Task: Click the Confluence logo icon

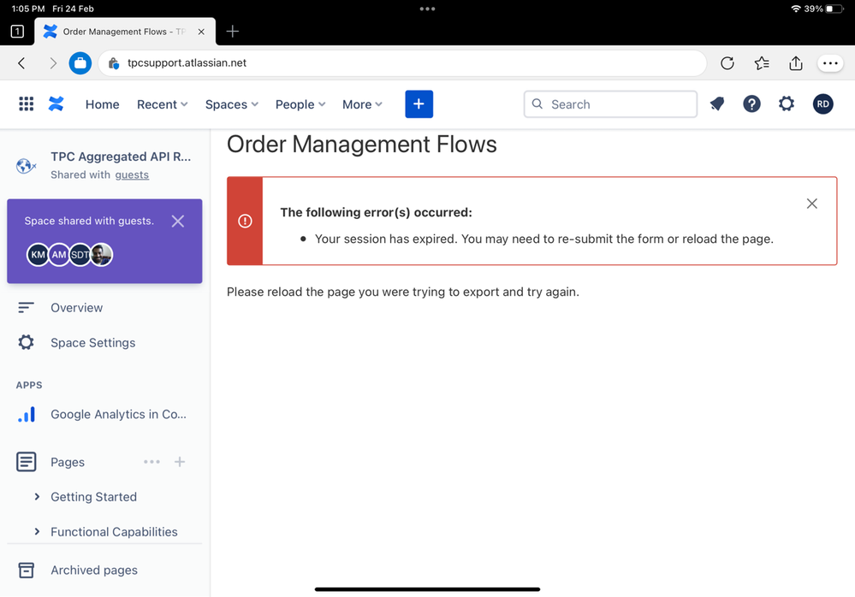Action: [56, 104]
